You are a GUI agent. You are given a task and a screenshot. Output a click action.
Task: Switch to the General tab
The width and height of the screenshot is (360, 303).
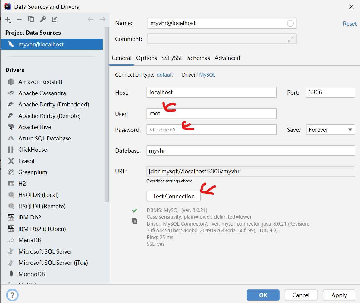122,58
